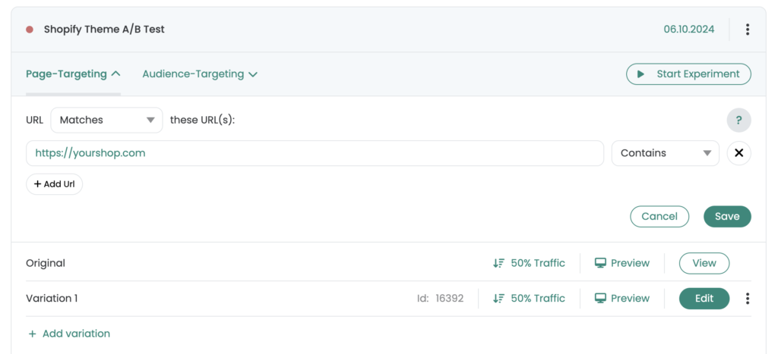Click the plus icon beside Add variation

tap(32, 334)
